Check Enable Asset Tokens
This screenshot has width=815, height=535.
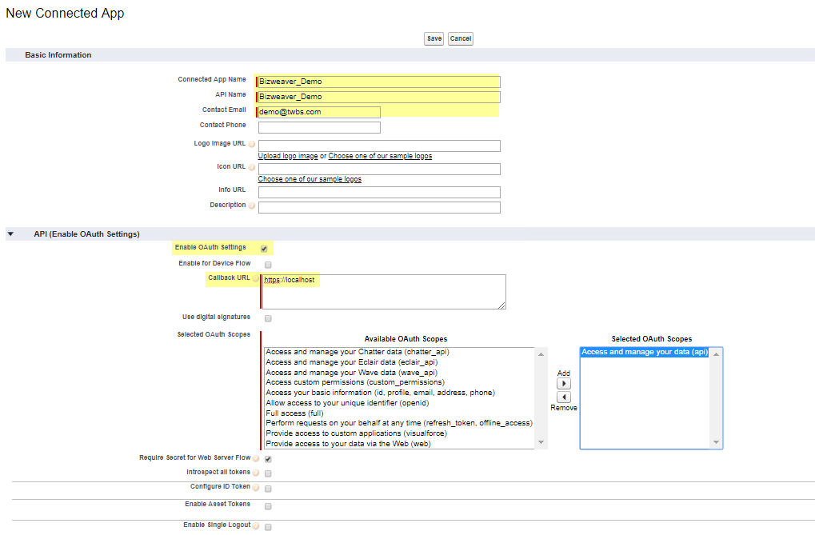click(x=268, y=506)
